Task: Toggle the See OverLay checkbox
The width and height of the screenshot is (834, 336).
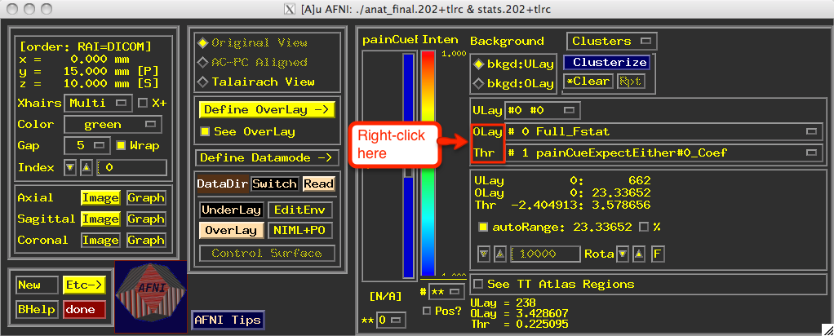Action: tap(247, 132)
